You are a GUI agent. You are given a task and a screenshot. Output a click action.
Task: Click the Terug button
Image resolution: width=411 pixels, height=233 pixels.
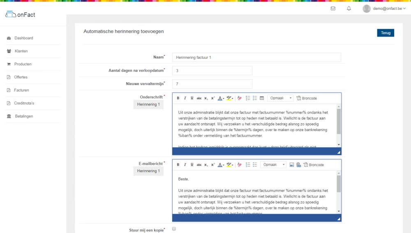point(385,33)
